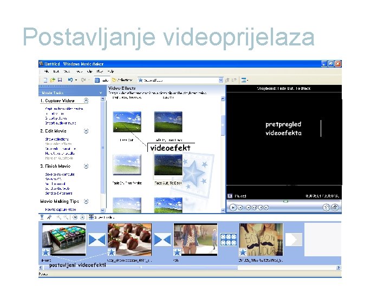This screenshot has height=292, width=390.
Task: Split the clip at current frame
Action: [x=326, y=207]
